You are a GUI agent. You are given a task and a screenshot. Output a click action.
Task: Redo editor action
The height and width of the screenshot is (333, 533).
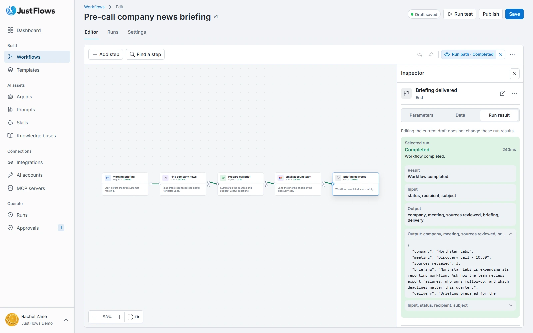click(x=431, y=54)
